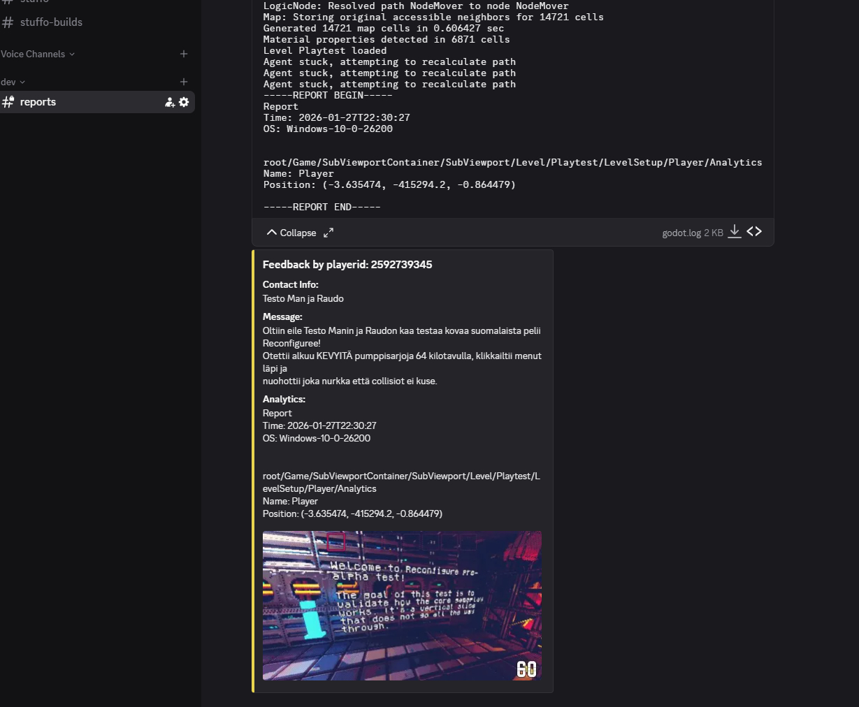Open the Reconfigure game screenshot thumbnail
This screenshot has width=859, height=707.
click(402, 606)
